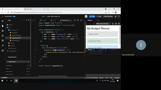Click the hamburger menu icon beside iburlachenko
Viewport: 161px width, 90px height.
pyautogui.click(x=3, y=16)
